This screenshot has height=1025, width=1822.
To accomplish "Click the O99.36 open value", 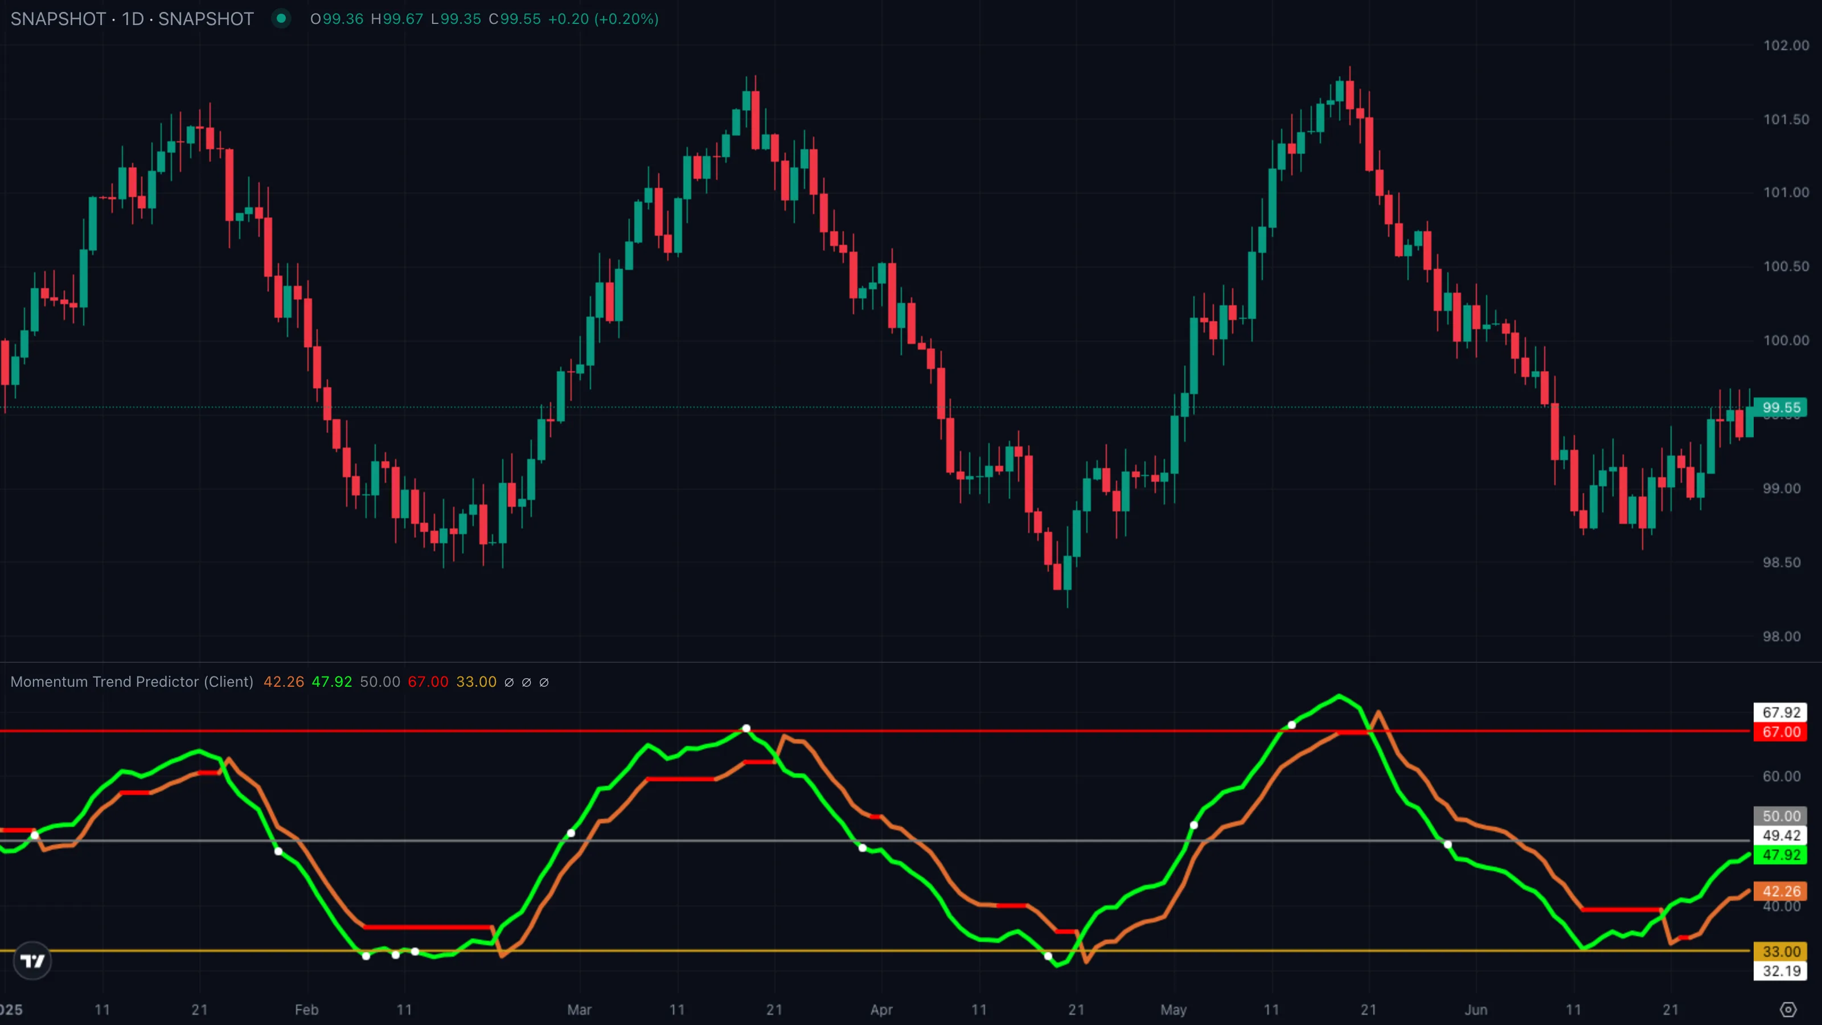I will (x=337, y=19).
